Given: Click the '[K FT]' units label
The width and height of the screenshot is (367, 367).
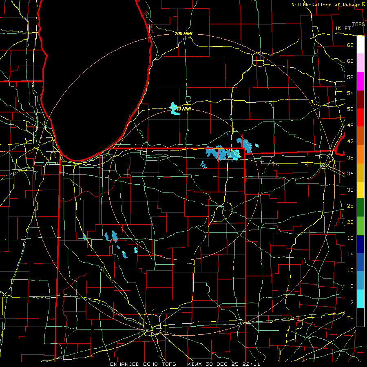Looking at the screenshot, I should 345,28.
